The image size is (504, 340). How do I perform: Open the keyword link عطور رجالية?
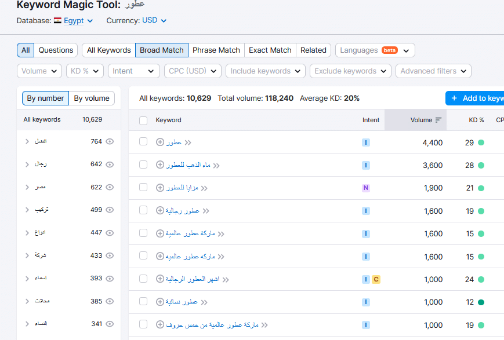coord(183,211)
